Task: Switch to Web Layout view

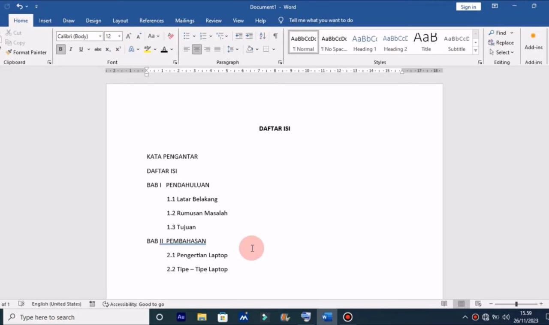Action: 478,304
